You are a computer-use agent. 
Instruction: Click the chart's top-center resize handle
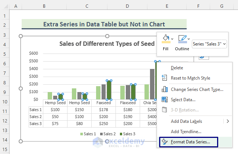click(x=107, y=36)
